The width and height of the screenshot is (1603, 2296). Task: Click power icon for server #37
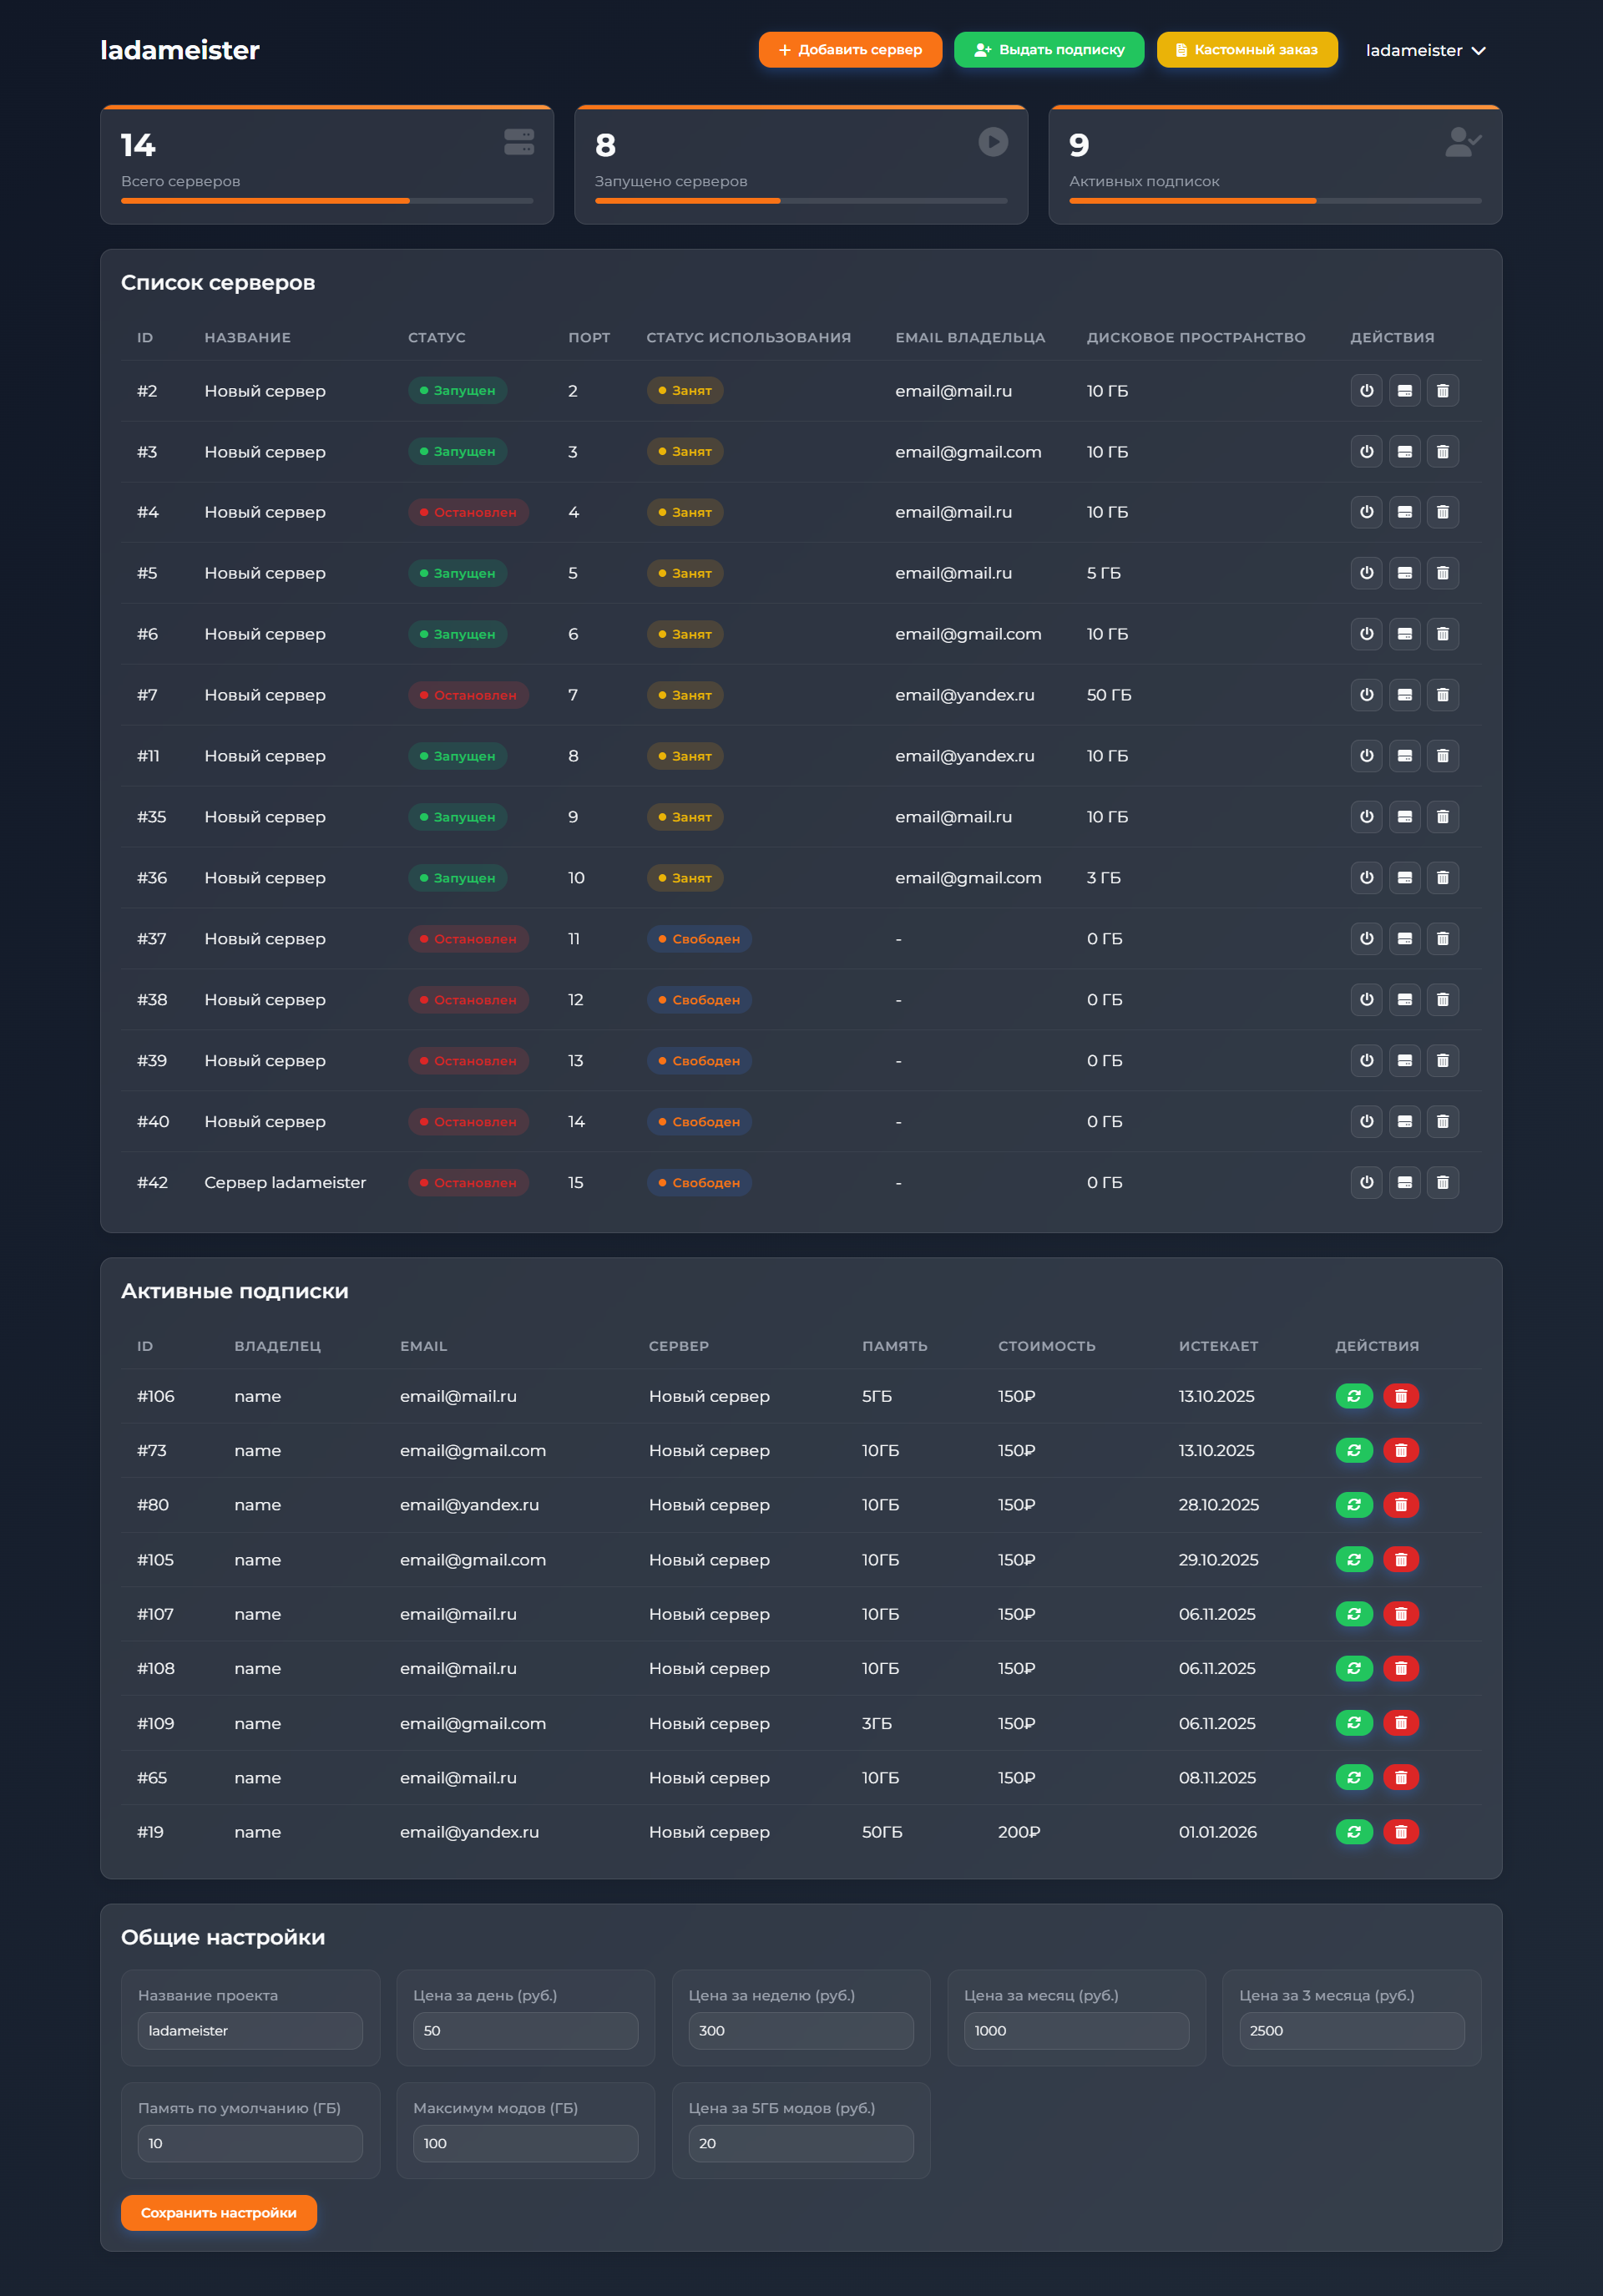[1366, 939]
